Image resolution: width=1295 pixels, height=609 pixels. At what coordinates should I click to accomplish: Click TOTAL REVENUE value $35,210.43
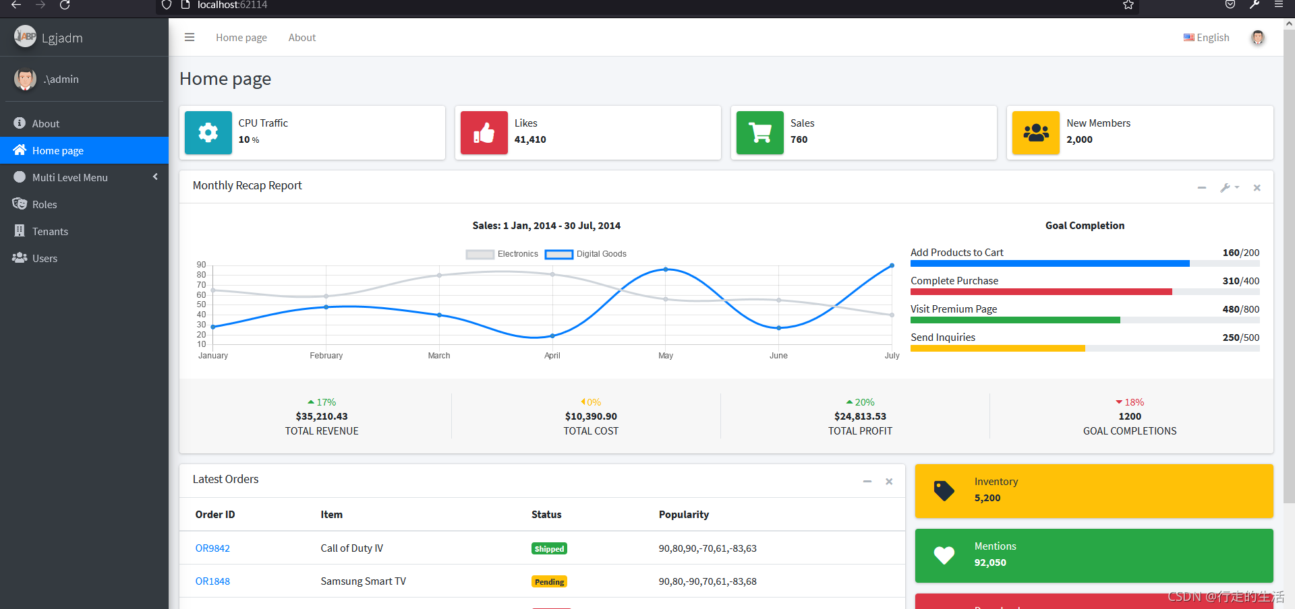point(322,416)
